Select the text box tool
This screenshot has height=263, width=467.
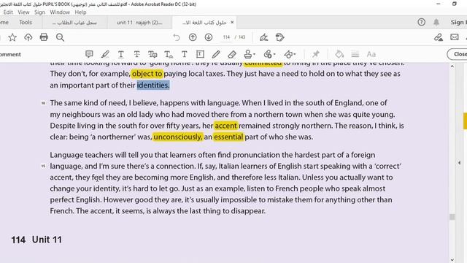click(x=200, y=54)
